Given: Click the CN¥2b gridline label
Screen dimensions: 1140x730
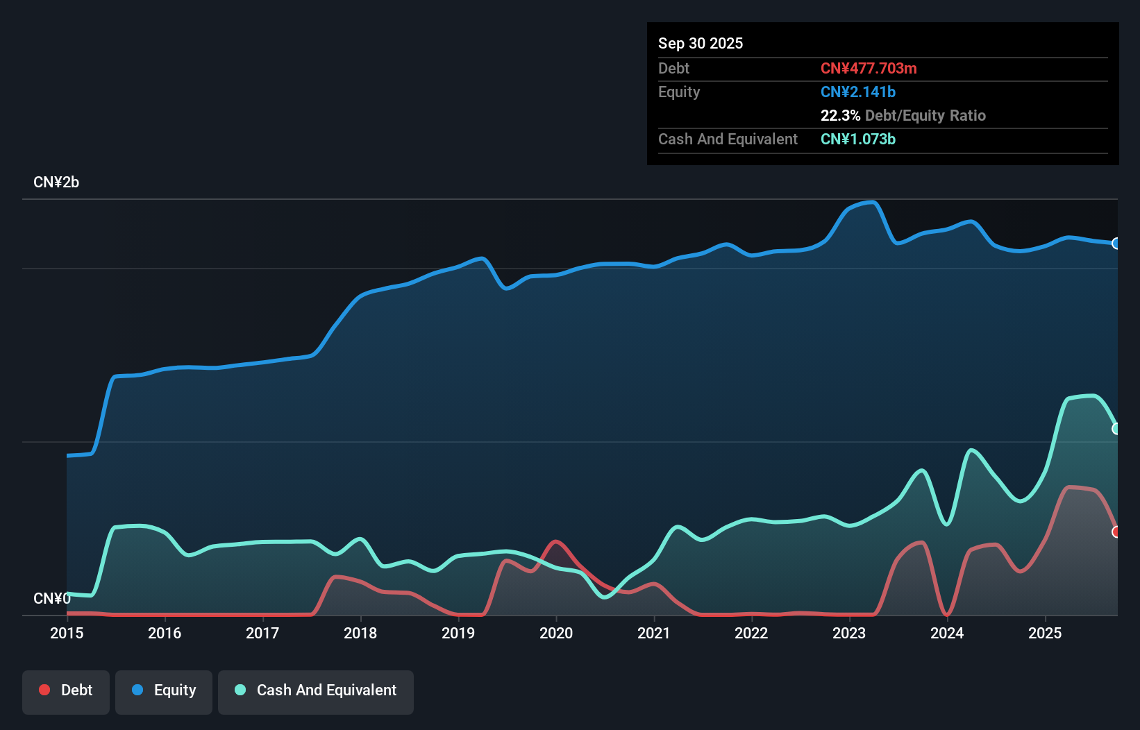Looking at the screenshot, I should (x=57, y=182).
